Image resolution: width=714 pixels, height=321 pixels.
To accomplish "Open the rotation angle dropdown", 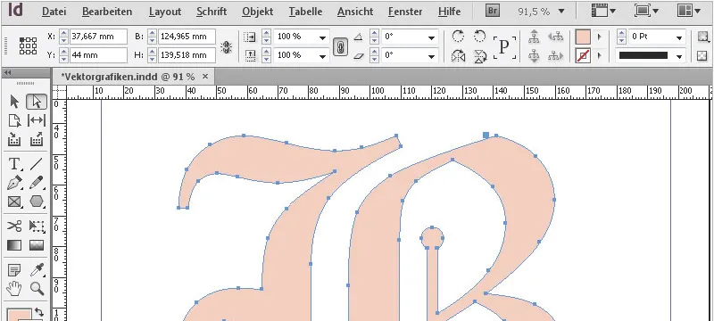I will (x=431, y=38).
